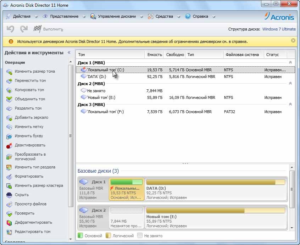Image resolution: width=300 pixels, height=245 pixels.
Task: Open the Средства menu
Action: pyautogui.click(x=164, y=16)
